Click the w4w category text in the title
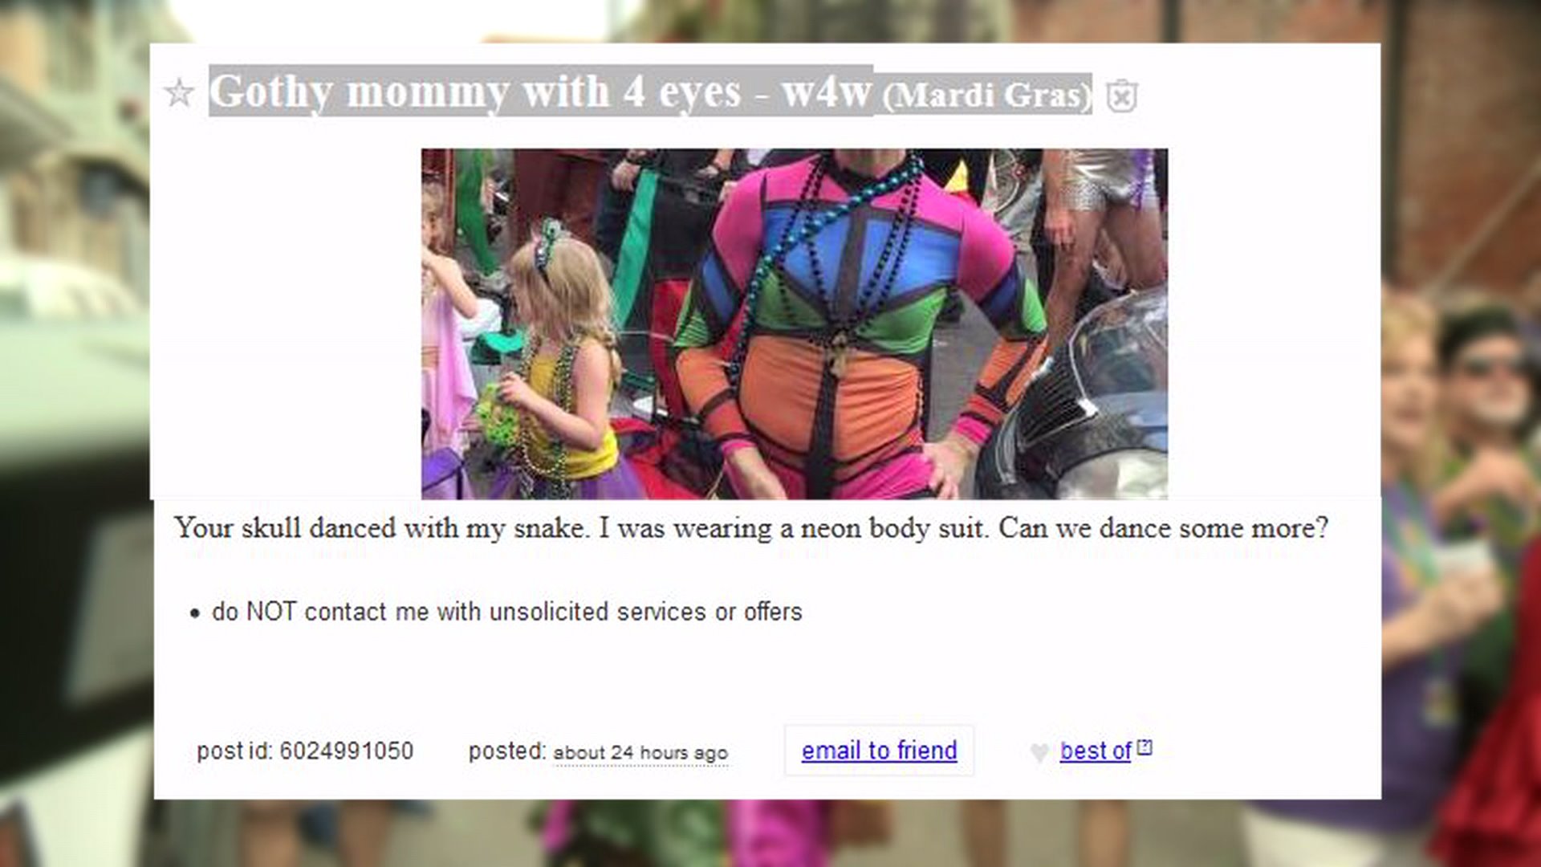Screen dimensions: 1541x867 click(x=827, y=92)
